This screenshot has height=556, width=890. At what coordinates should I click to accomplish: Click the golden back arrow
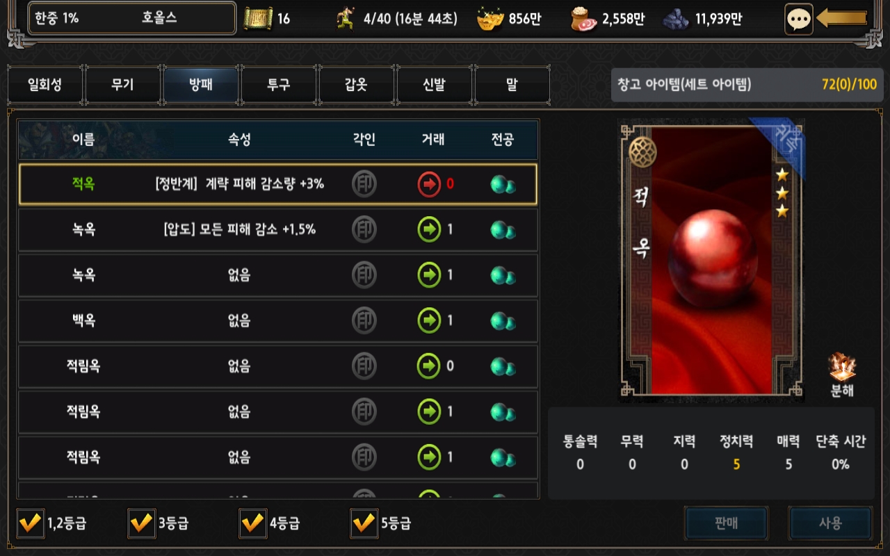tap(842, 18)
